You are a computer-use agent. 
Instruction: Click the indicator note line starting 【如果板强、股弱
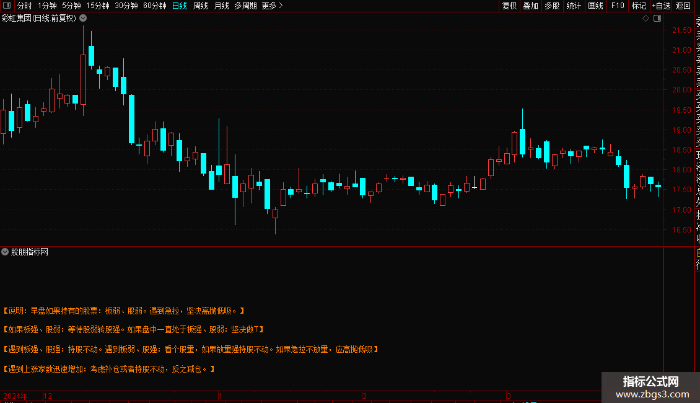click(133, 329)
